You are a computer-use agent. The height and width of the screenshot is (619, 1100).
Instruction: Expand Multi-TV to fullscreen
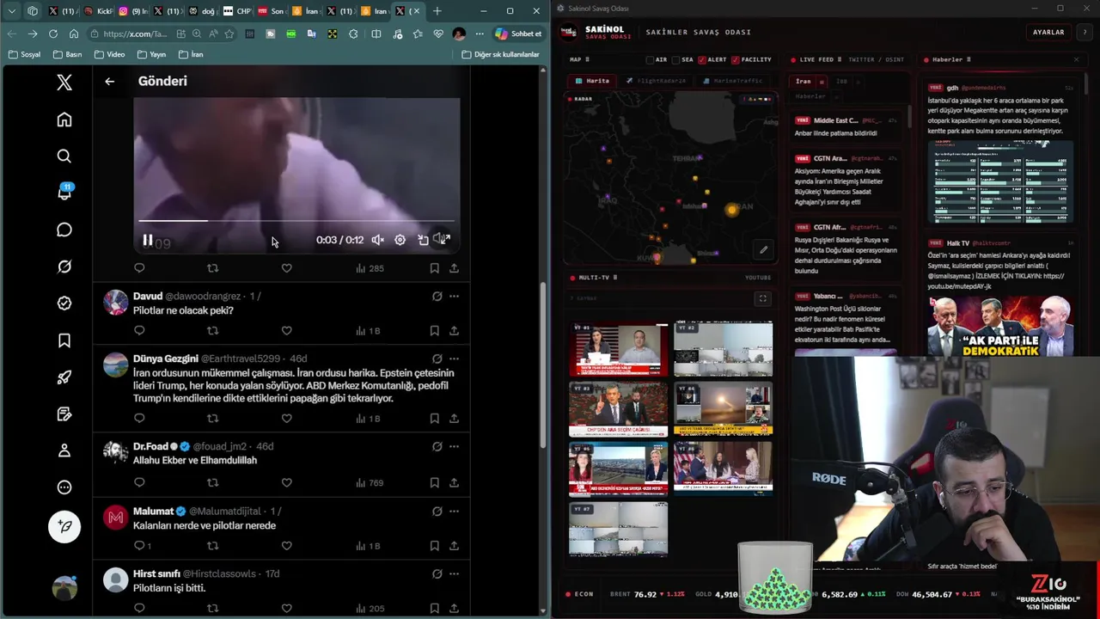click(762, 298)
